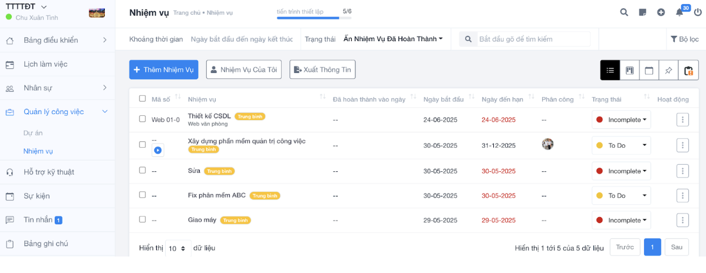The width and height of the screenshot is (706, 273).
Task: Open status dropdown for Sửa task
Action: (x=621, y=171)
